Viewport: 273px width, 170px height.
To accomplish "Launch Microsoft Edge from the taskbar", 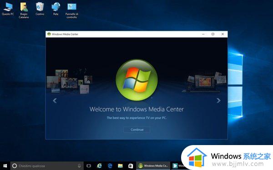I will point(110,166).
